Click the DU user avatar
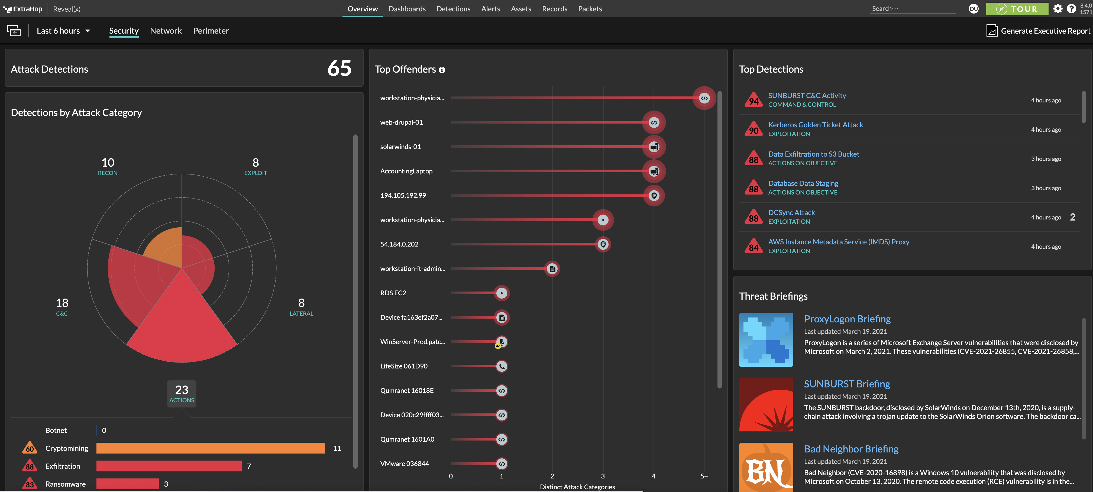Image resolution: width=1093 pixels, height=492 pixels. coord(974,8)
